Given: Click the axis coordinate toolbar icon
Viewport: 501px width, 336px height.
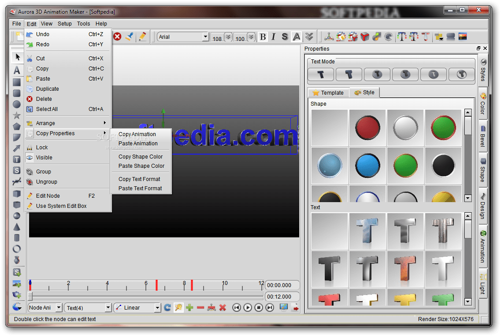Looking at the screenshot, I should [329, 37].
